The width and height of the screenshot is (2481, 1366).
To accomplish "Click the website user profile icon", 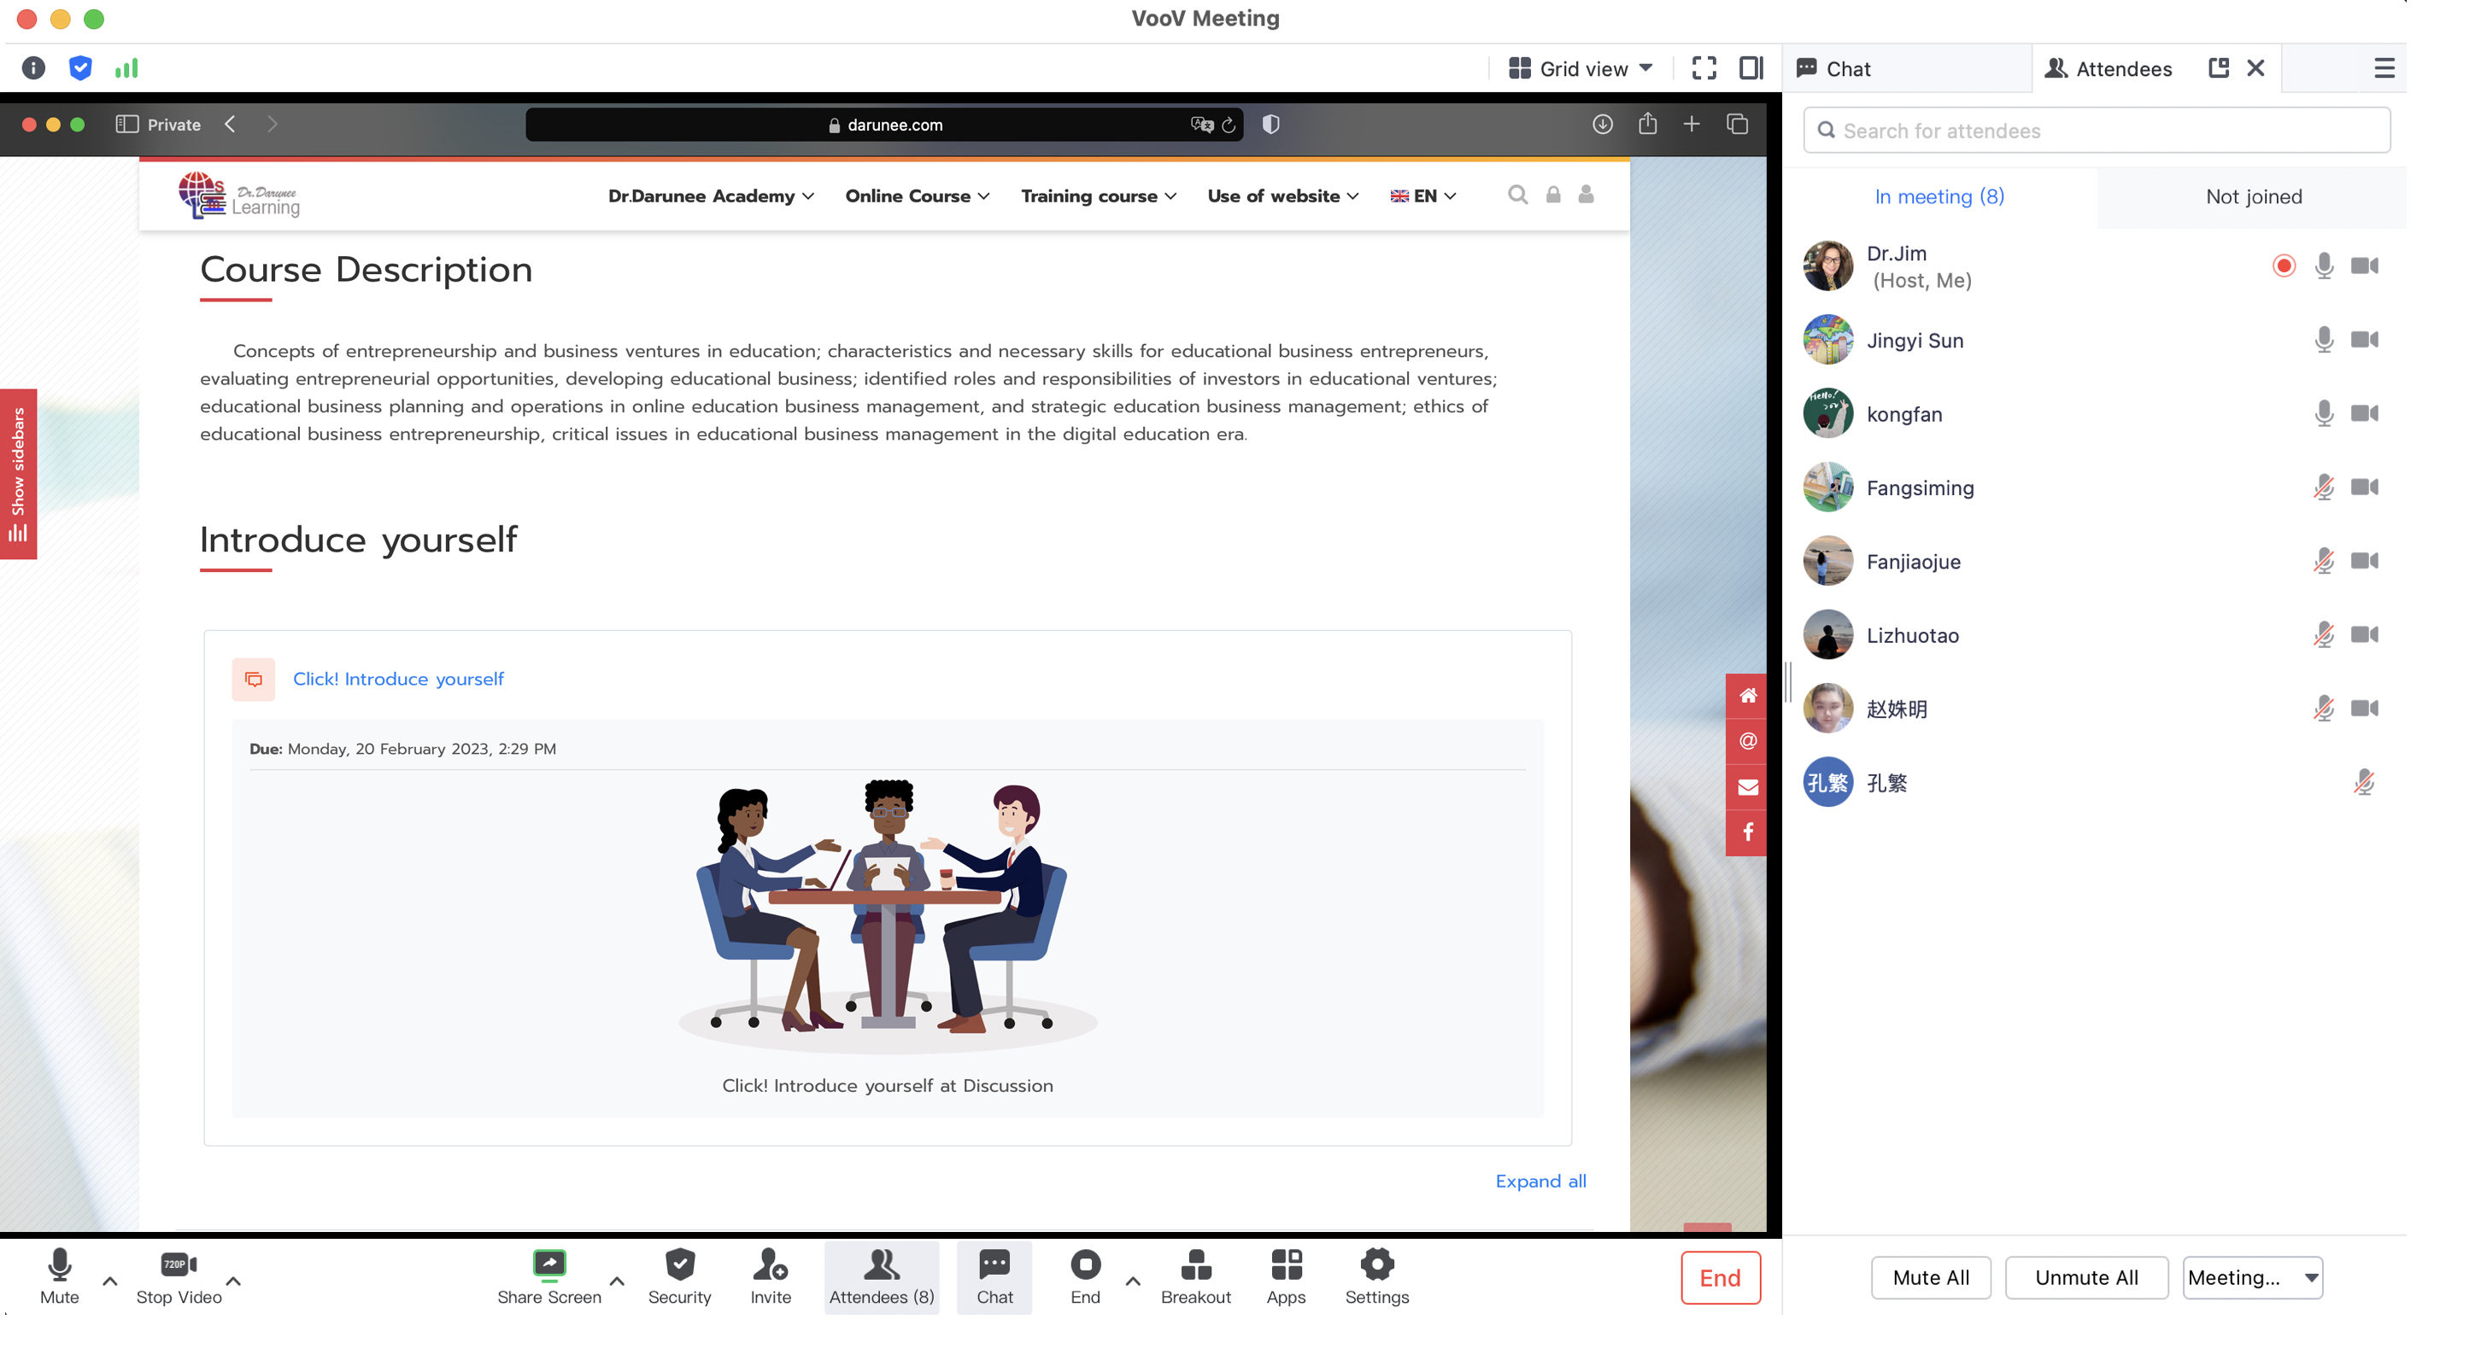I will tap(1587, 196).
